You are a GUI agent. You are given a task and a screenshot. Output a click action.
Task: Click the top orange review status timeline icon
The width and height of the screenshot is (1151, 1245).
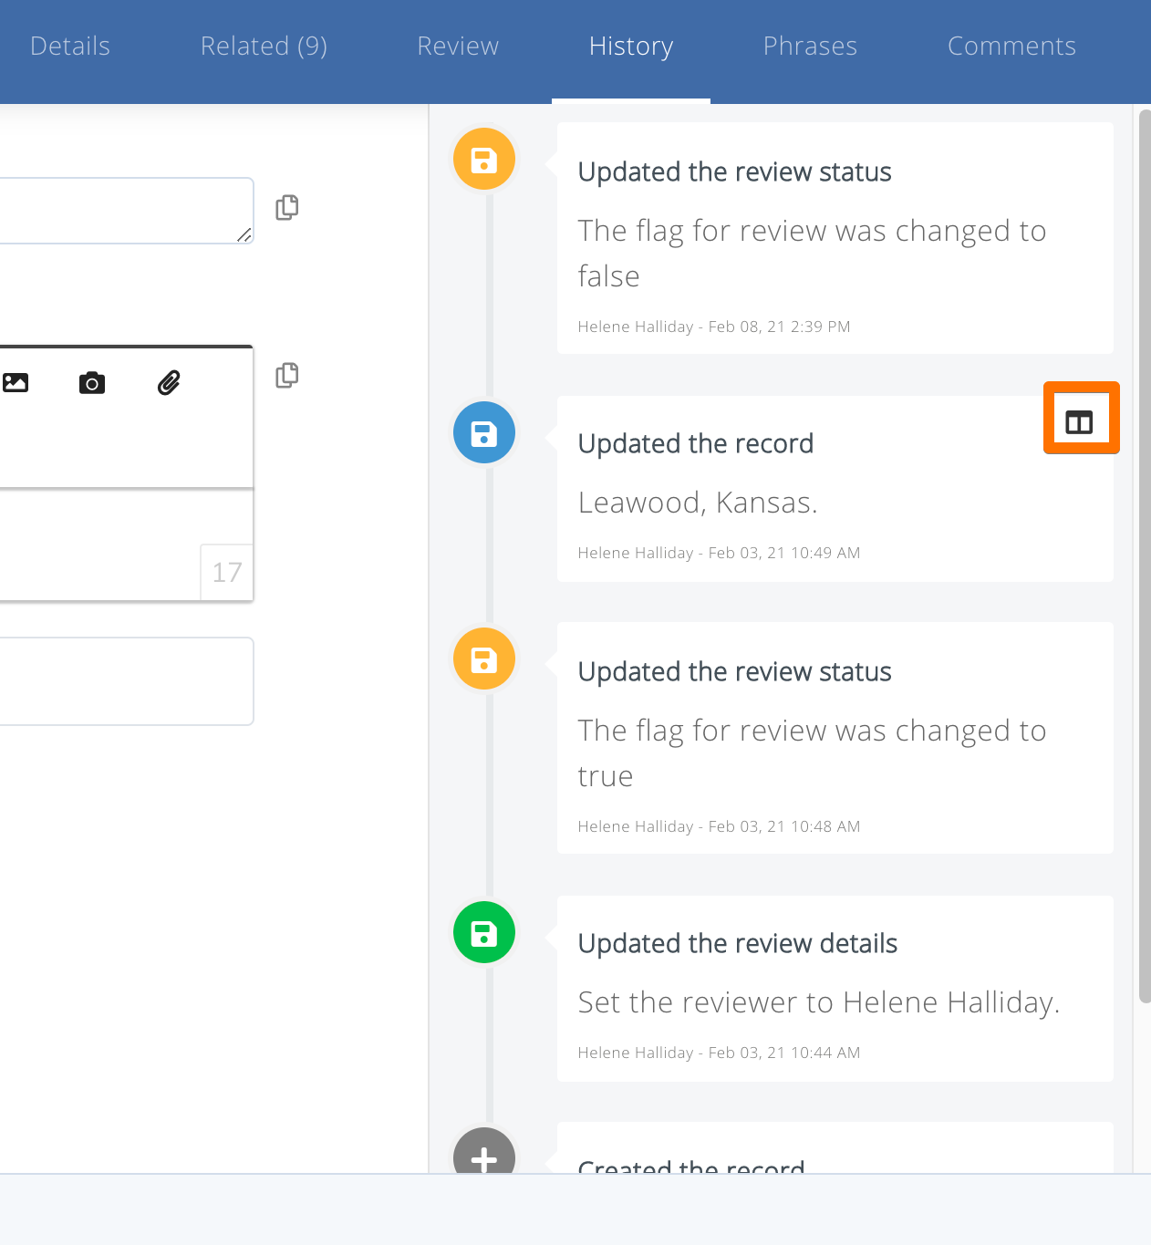point(484,160)
